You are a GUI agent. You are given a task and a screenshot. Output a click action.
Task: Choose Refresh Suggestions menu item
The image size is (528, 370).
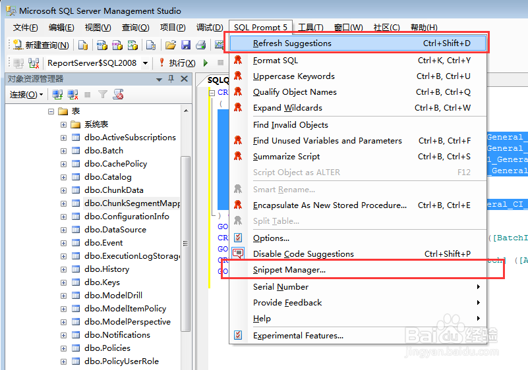click(x=358, y=43)
